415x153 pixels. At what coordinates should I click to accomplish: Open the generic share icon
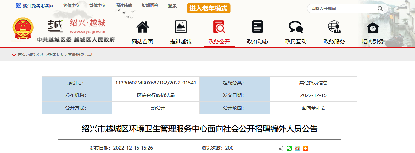281,149
